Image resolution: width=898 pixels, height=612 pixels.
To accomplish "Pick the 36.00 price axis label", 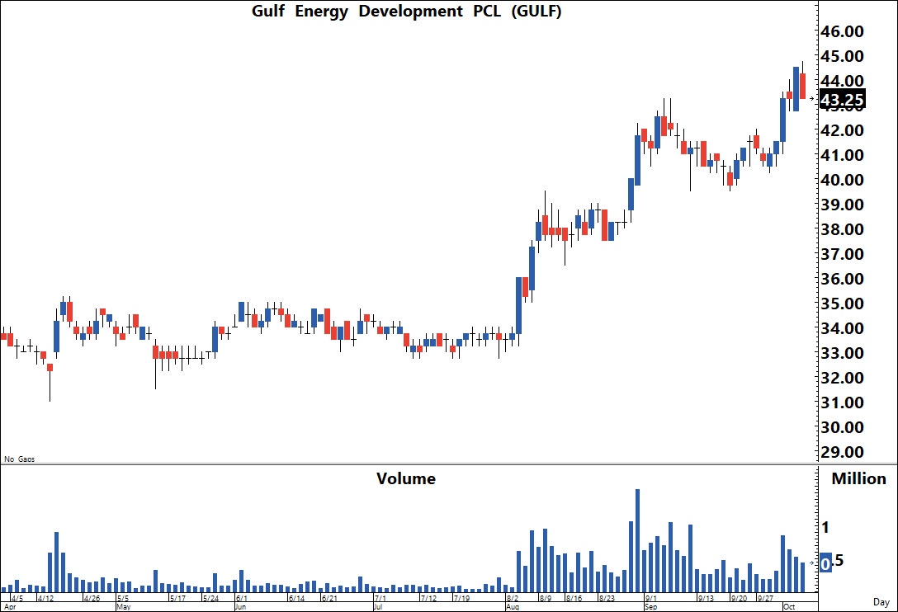I will coord(842,279).
